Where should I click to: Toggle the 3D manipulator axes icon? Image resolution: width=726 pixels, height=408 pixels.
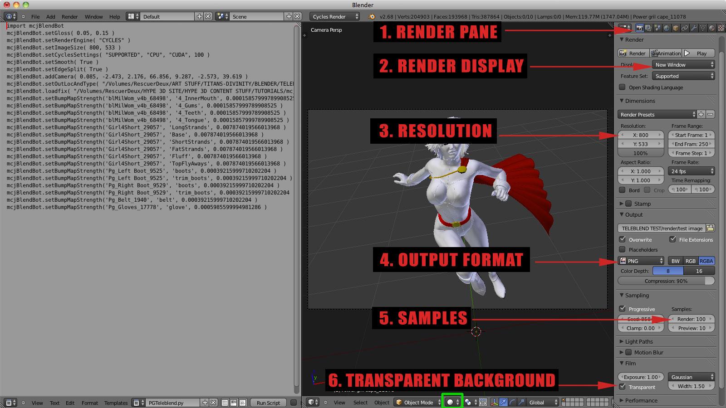click(494, 402)
